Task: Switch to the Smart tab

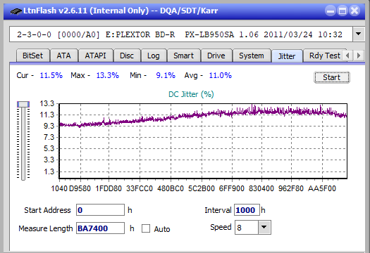Action: coord(183,56)
